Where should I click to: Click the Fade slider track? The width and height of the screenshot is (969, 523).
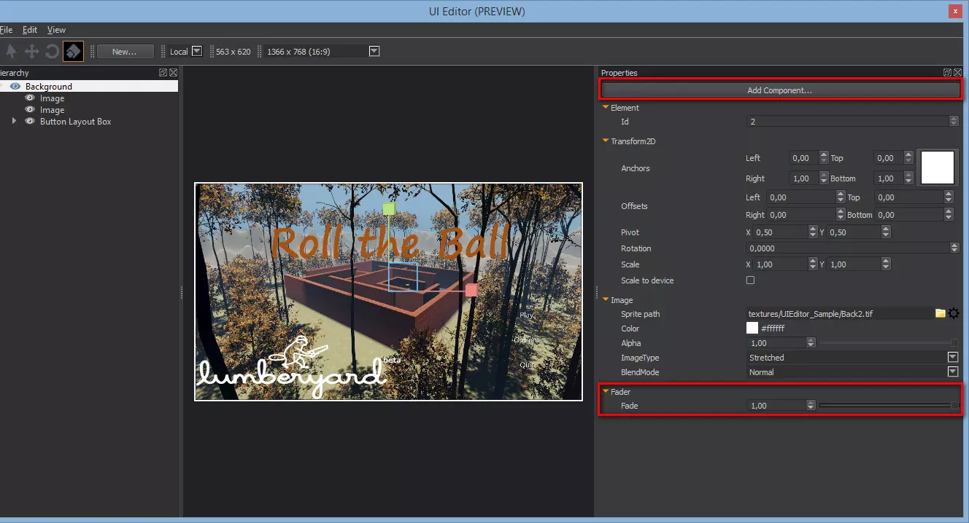[884, 406]
